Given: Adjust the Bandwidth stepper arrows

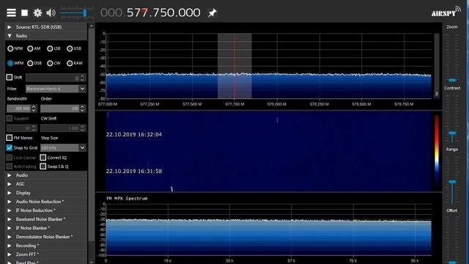Looking at the screenshot, I should pos(34,109).
